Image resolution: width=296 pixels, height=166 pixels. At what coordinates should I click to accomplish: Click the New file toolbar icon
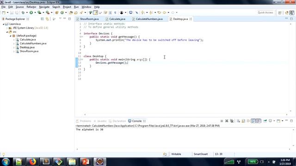(x=4, y=12)
